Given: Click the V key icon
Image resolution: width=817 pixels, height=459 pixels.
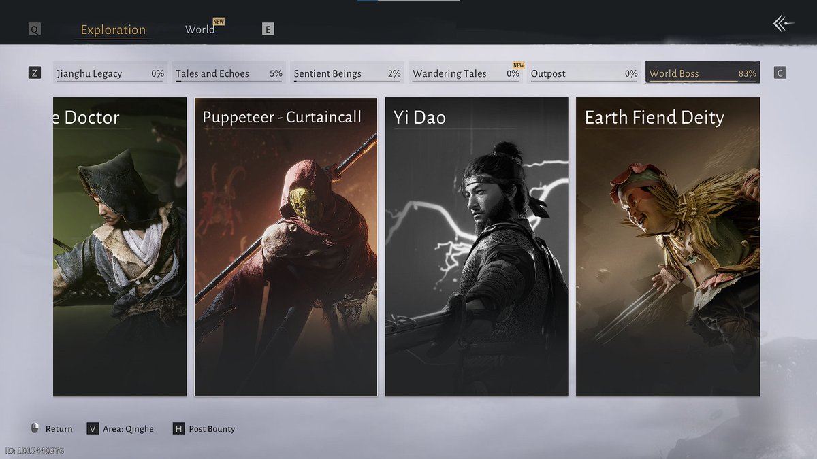Looking at the screenshot, I should tap(93, 428).
